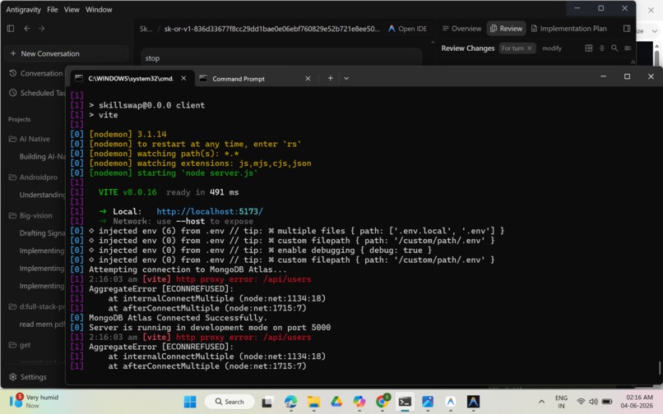Open the Antigravity application menu
663x414 pixels.
point(23,9)
